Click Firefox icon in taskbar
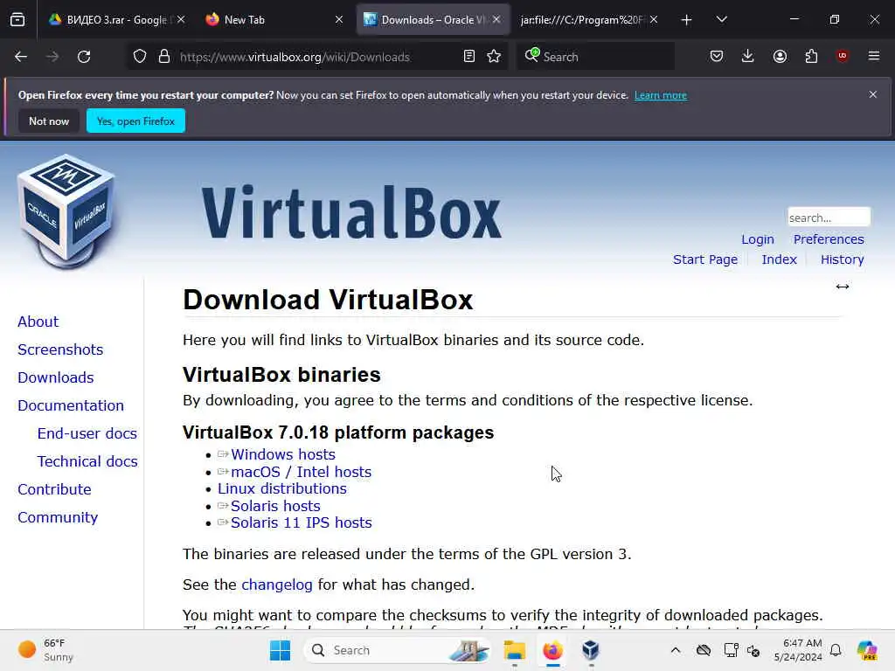The width and height of the screenshot is (895, 671). click(x=552, y=650)
